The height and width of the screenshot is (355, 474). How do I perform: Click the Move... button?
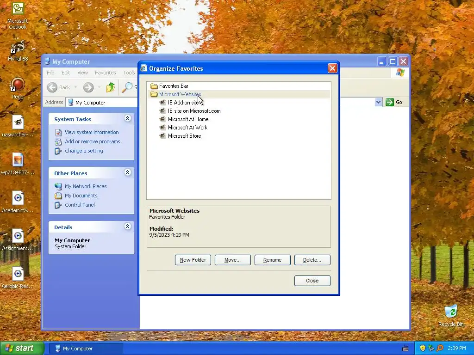tap(233, 260)
